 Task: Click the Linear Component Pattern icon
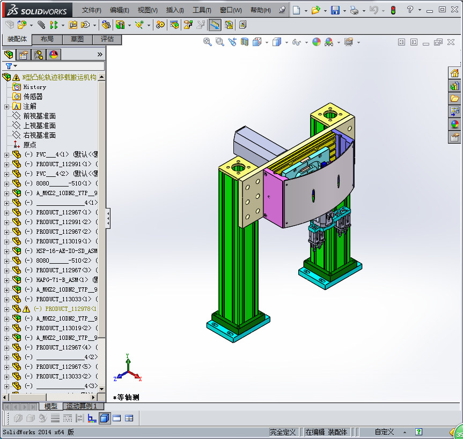tap(54, 25)
